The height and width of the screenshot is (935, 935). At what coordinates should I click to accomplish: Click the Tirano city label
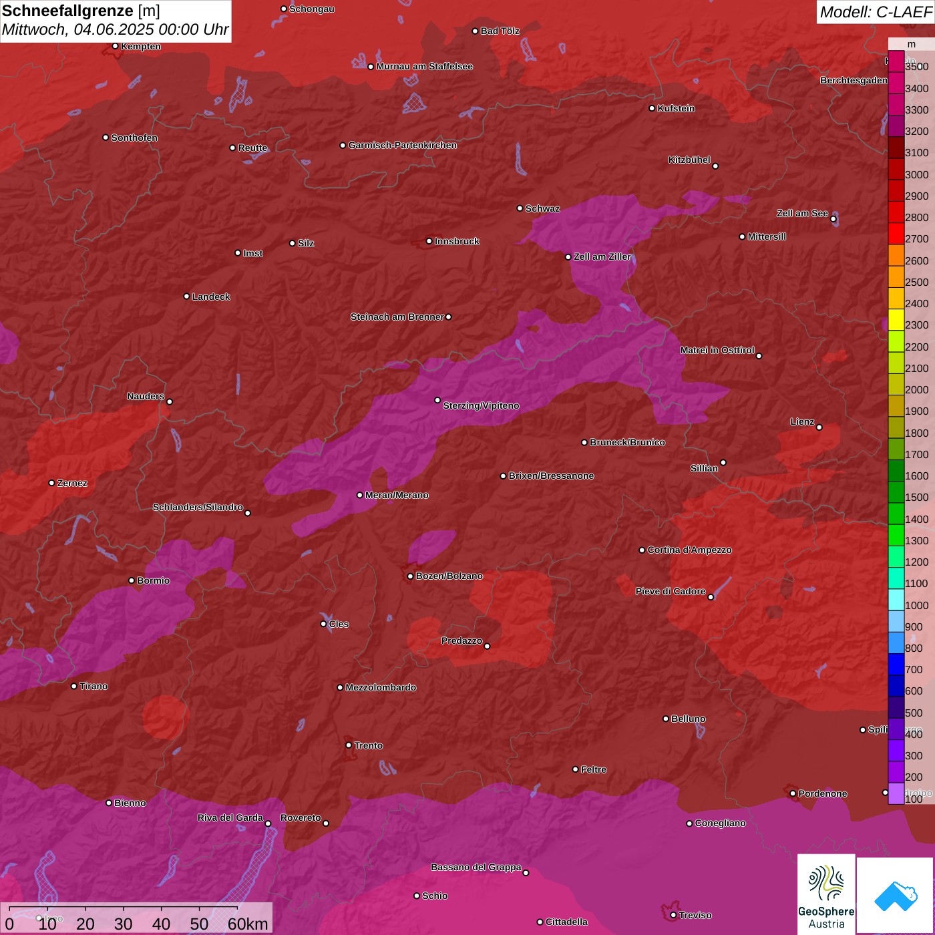(x=93, y=686)
